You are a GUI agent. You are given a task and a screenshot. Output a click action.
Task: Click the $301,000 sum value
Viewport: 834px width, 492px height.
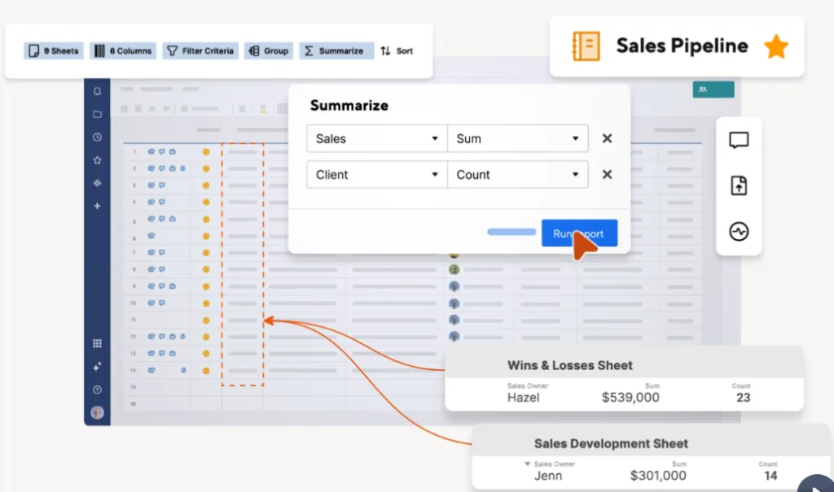pyautogui.click(x=658, y=476)
